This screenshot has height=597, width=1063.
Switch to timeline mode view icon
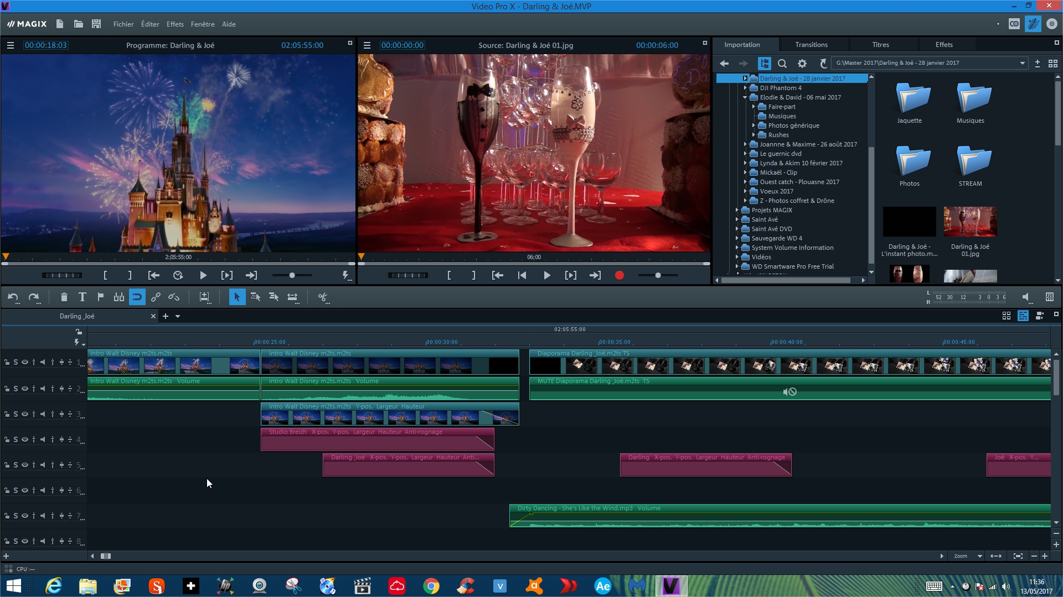pyautogui.click(x=1023, y=316)
